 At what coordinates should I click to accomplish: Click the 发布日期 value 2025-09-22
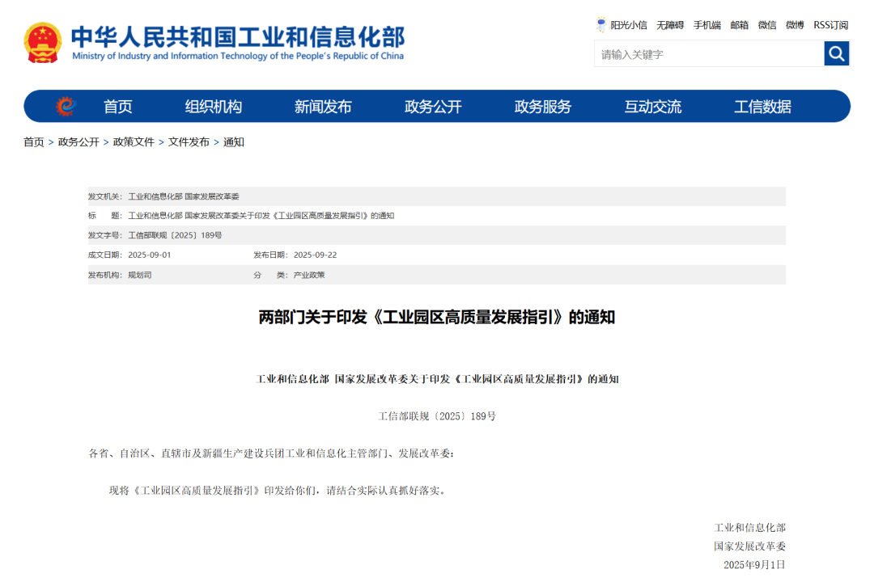(x=315, y=255)
